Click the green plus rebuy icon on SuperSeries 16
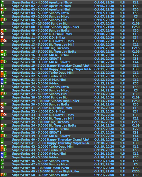The width and height of the screenshot is (142, 177). (2, 55)
